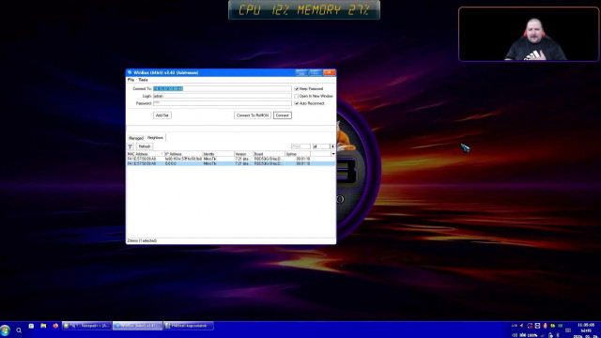Image resolution: width=601 pixels, height=338 pixels.
Task: Toggle the Auto Reconnect checkbox
Action: tap(297, 103)
